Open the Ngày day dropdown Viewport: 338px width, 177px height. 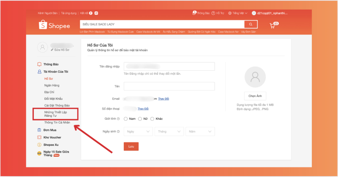pos(138,131)
